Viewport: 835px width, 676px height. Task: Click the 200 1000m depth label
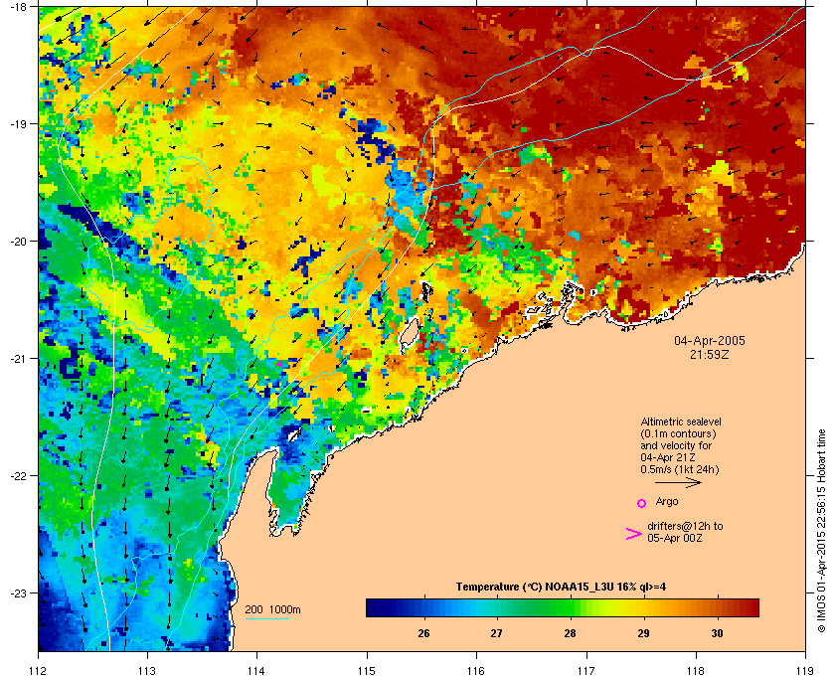(272, 609)
